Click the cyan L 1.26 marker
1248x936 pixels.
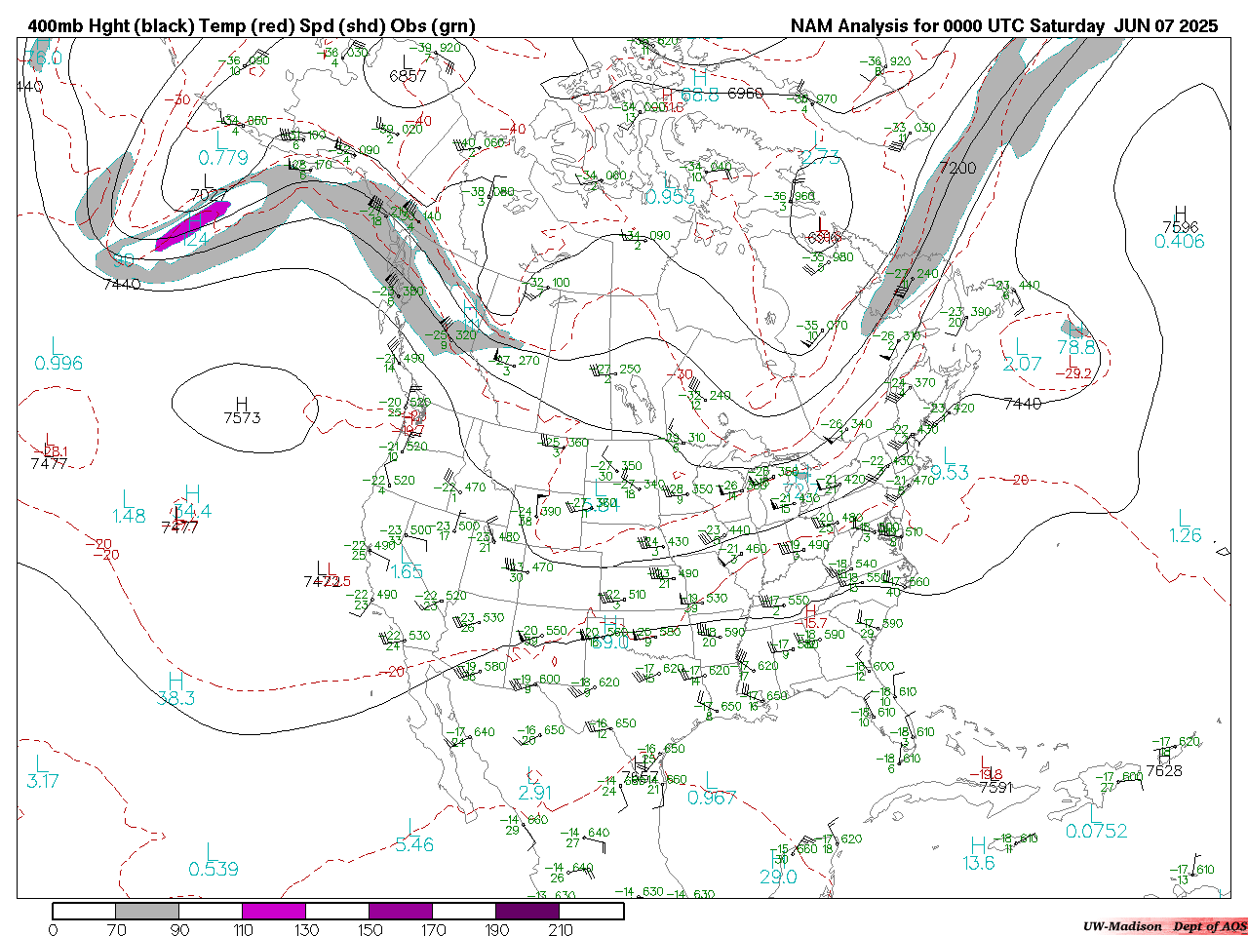point(1185,526)
